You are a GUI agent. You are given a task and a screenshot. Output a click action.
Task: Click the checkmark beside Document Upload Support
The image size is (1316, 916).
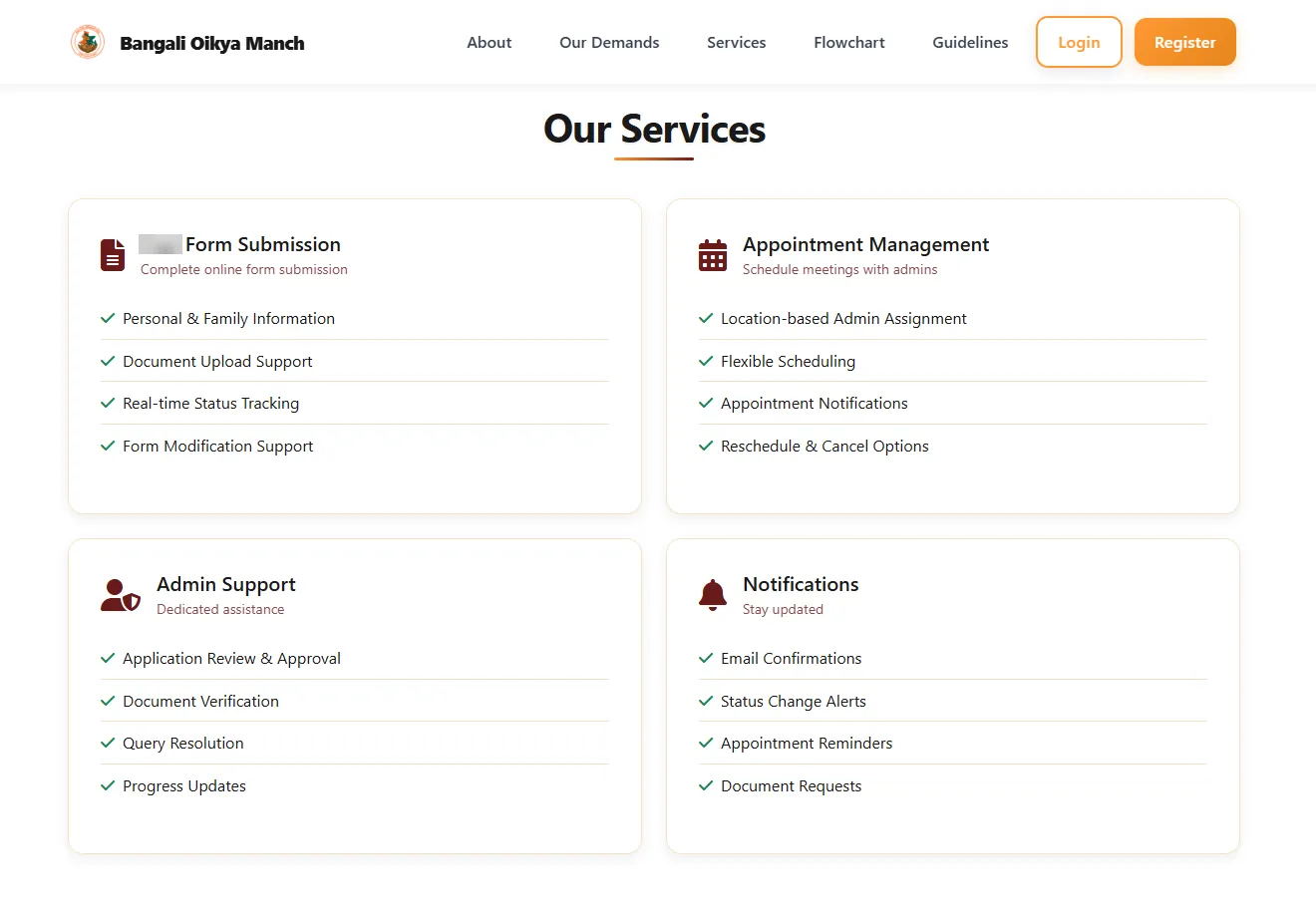(108, 361)
